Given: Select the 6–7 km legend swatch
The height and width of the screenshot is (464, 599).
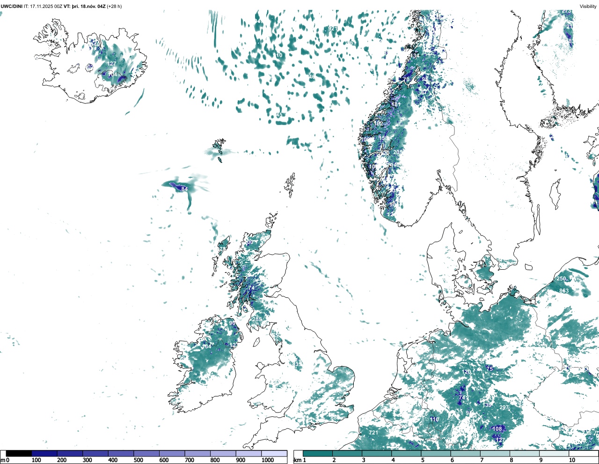Looking at the screenshot, I should 466,454.
